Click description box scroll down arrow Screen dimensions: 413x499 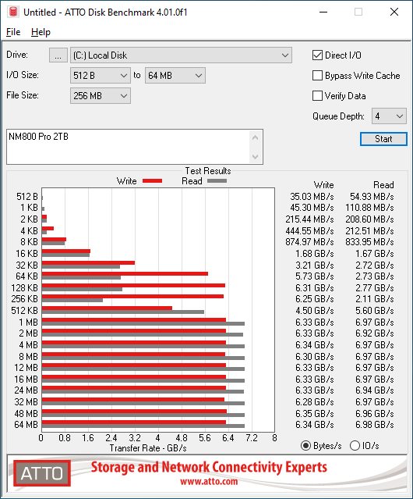click(256, 156)
